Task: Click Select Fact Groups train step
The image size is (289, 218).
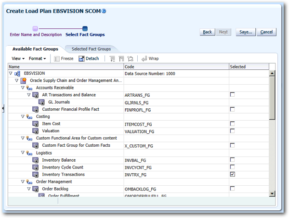Action: click(85, 35)
